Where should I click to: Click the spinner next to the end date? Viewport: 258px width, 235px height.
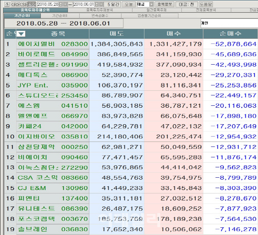97,4
